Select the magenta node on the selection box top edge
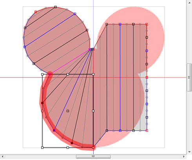This screenshot has height=160, width=192. pos(50,74)
